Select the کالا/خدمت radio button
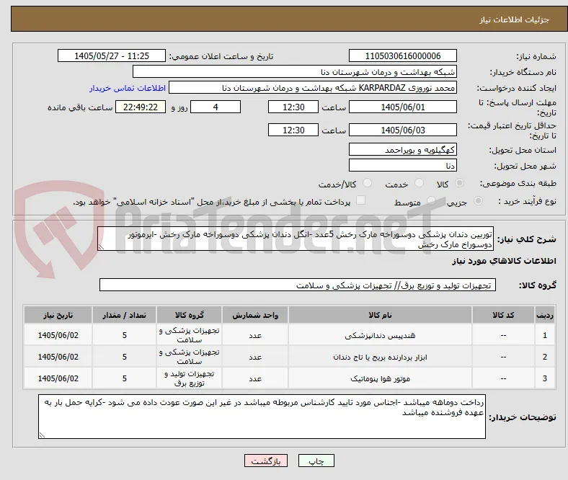Screen dimensions: 568x480 pyautogui.click(x=368, y=183)
